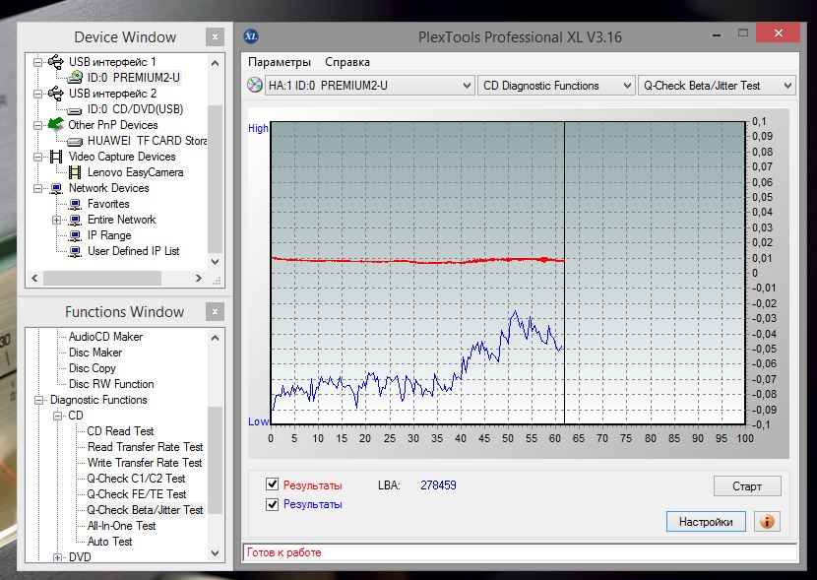Collapse the USB интерфейс 1 tree node

point(38,62)
